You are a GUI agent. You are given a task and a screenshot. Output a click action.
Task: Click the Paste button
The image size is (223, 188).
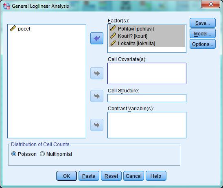[x=89, y=176]
